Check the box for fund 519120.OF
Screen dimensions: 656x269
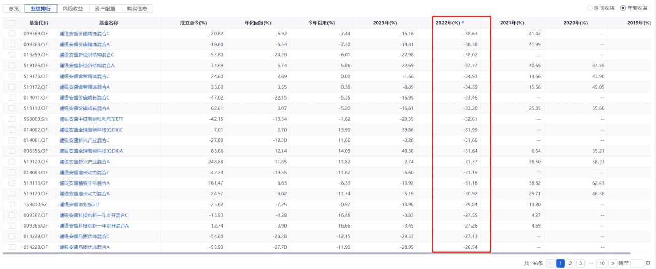tap(11, 161)
